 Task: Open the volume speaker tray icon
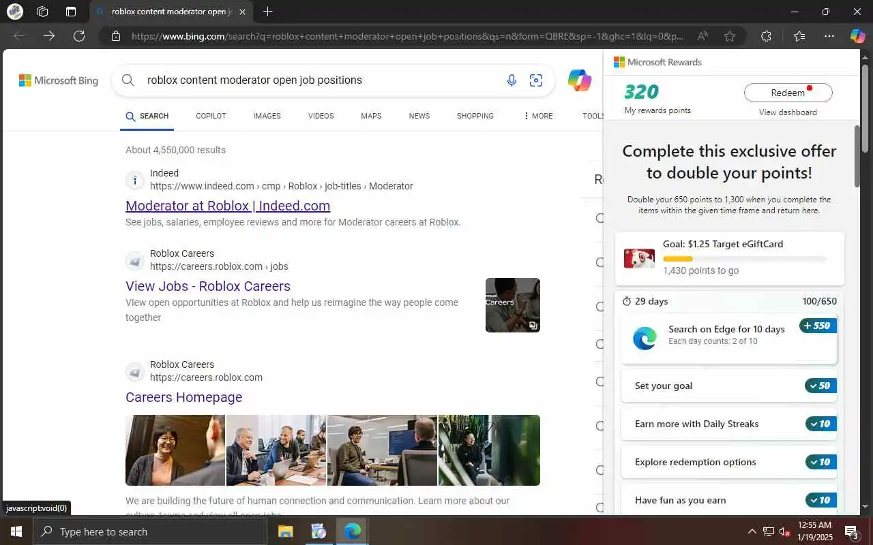(x=785, y=531)
